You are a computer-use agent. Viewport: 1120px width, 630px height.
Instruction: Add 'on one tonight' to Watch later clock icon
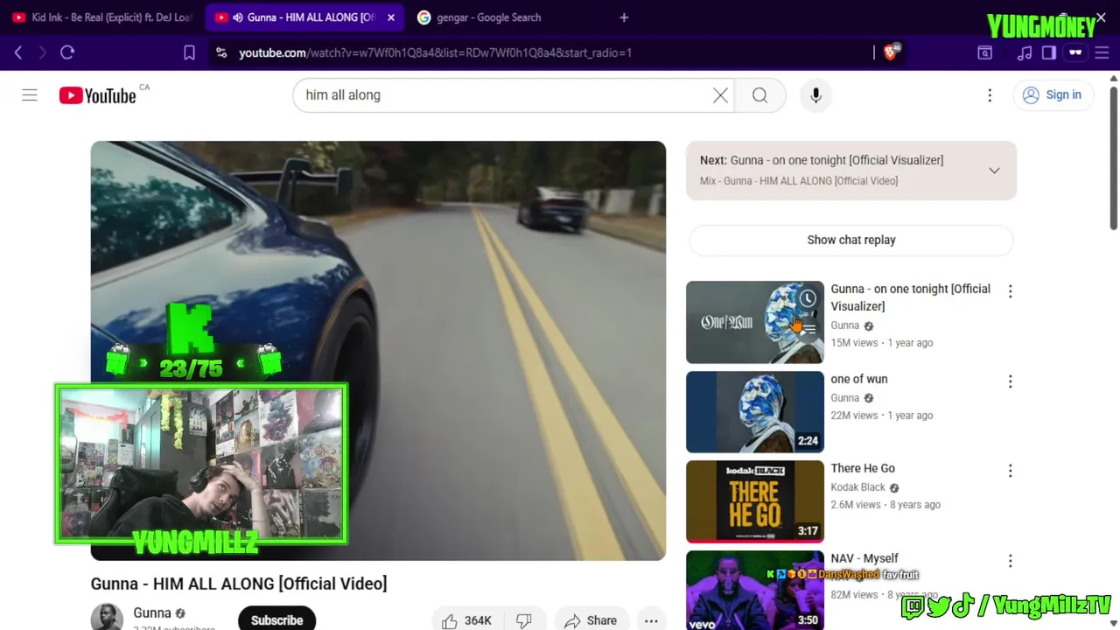(x=808, y=299)
